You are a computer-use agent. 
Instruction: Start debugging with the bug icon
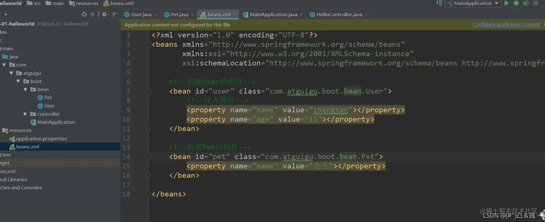click(516, 3)
